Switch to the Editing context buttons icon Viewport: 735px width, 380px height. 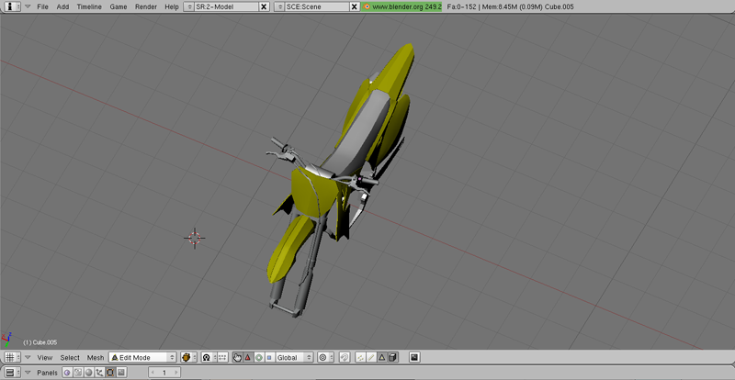[110, 373]
